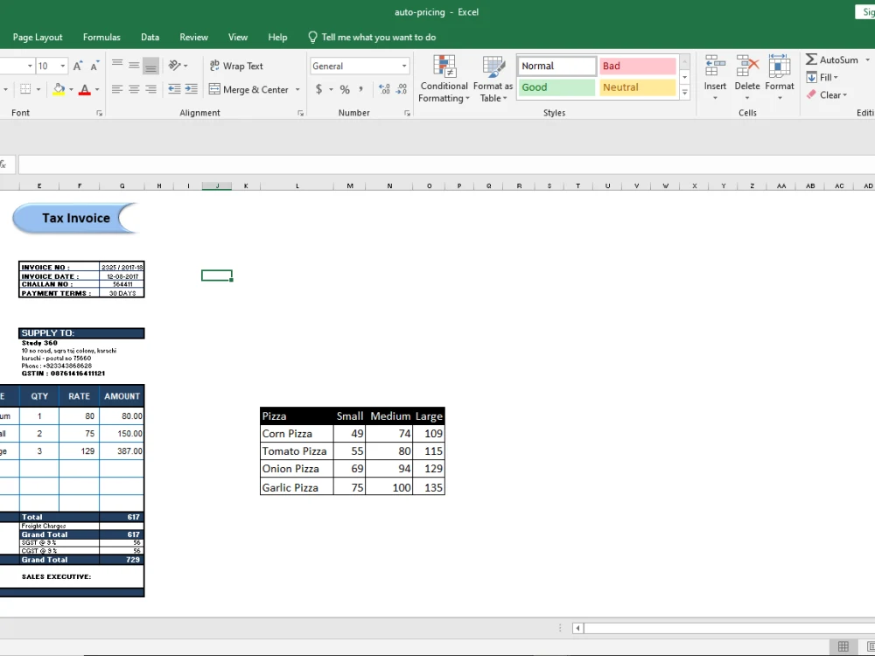The width and height of the screenshot is (875, 656).
Task: Apply the Good cell style
Action: click(x=556, y=87)
